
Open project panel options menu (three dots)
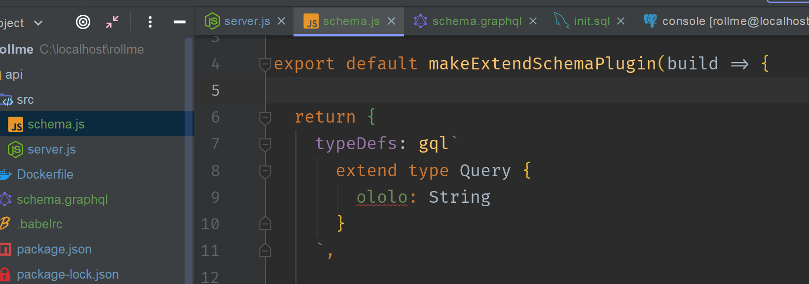[150, 22]
